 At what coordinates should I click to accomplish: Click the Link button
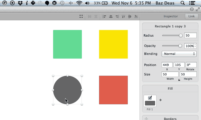pyautogui.click(x=192, y=17)
